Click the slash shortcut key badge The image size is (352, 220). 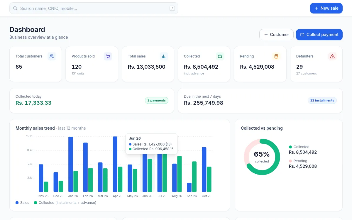172,8
